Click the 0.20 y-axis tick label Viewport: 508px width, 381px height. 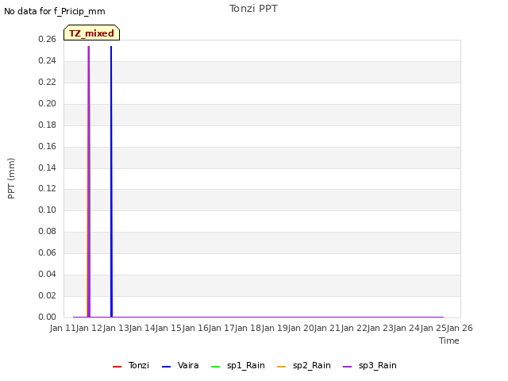[47, 103]
